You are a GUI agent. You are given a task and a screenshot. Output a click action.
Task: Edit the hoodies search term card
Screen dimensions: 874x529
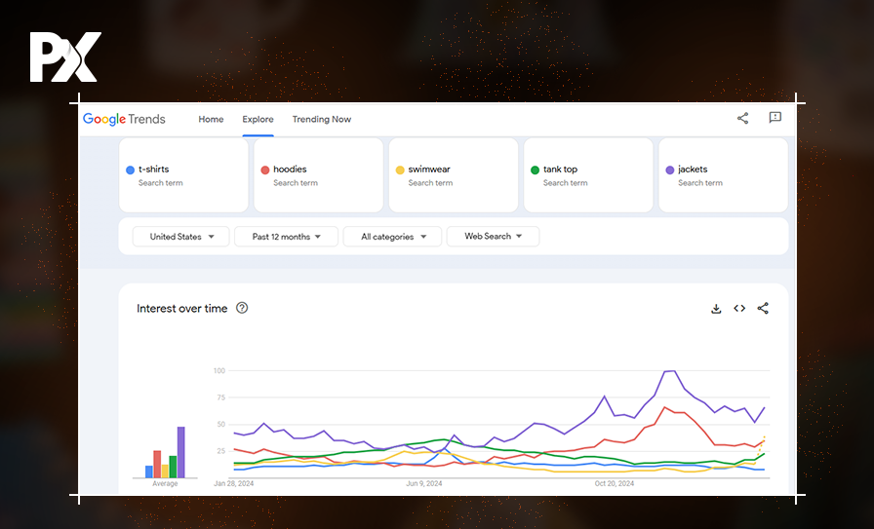pos(318,175)
